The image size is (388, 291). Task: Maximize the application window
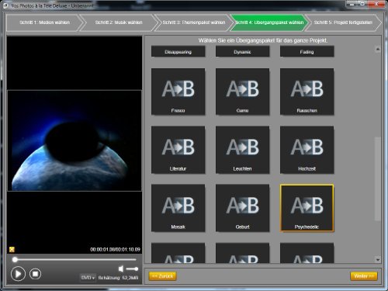(362, 4)
